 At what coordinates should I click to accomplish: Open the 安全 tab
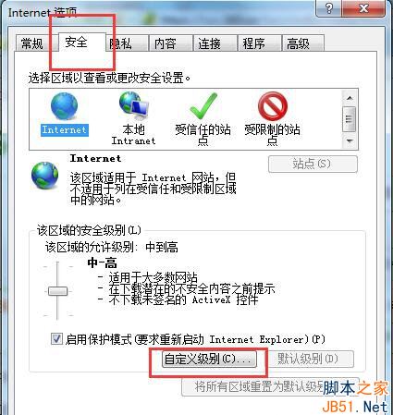(x=77, y=42)
